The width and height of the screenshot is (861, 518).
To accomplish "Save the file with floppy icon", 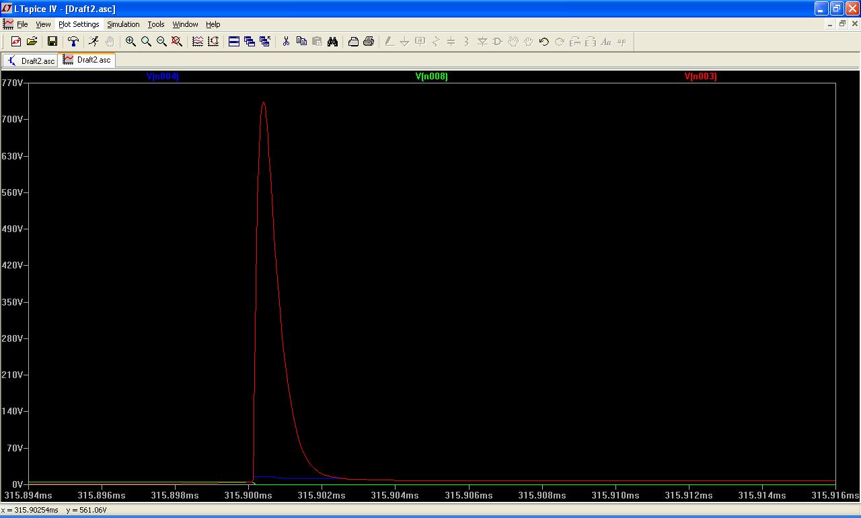I will point(52,42).
